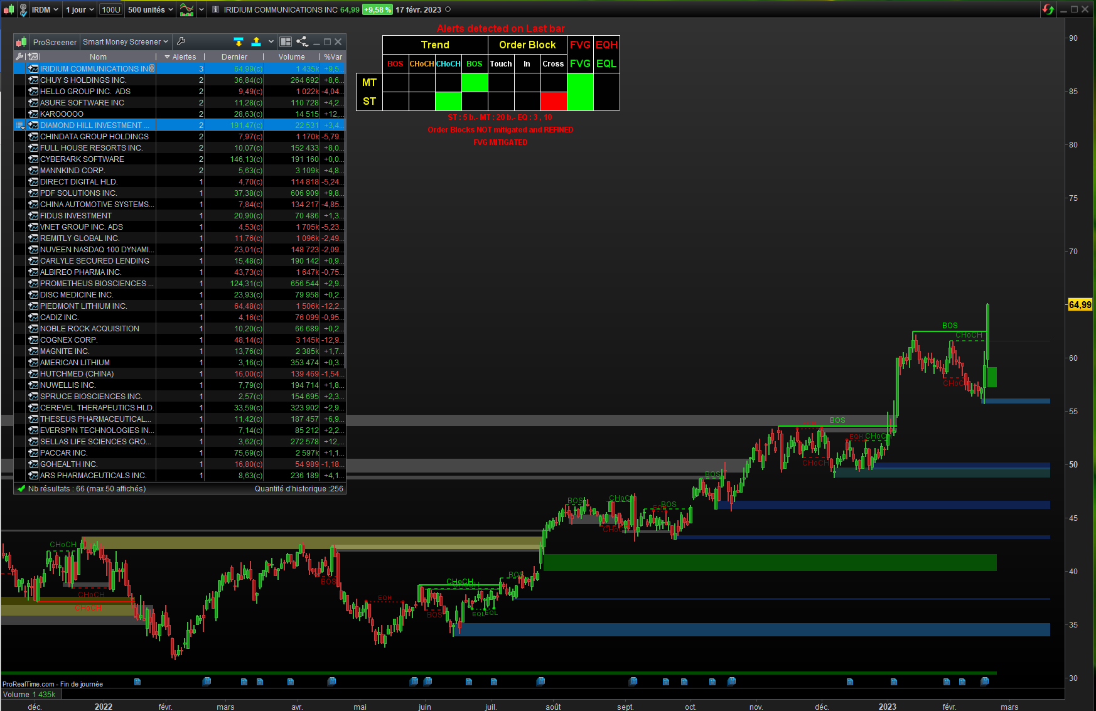
Task: Sort by the Volume column header
Action: (291, 56)
